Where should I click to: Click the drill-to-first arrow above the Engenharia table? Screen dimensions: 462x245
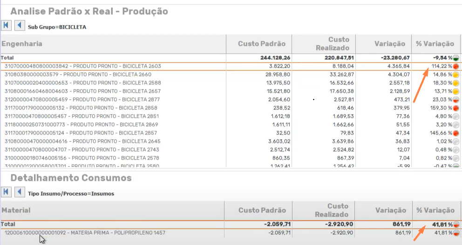click(x=6, y=26)
